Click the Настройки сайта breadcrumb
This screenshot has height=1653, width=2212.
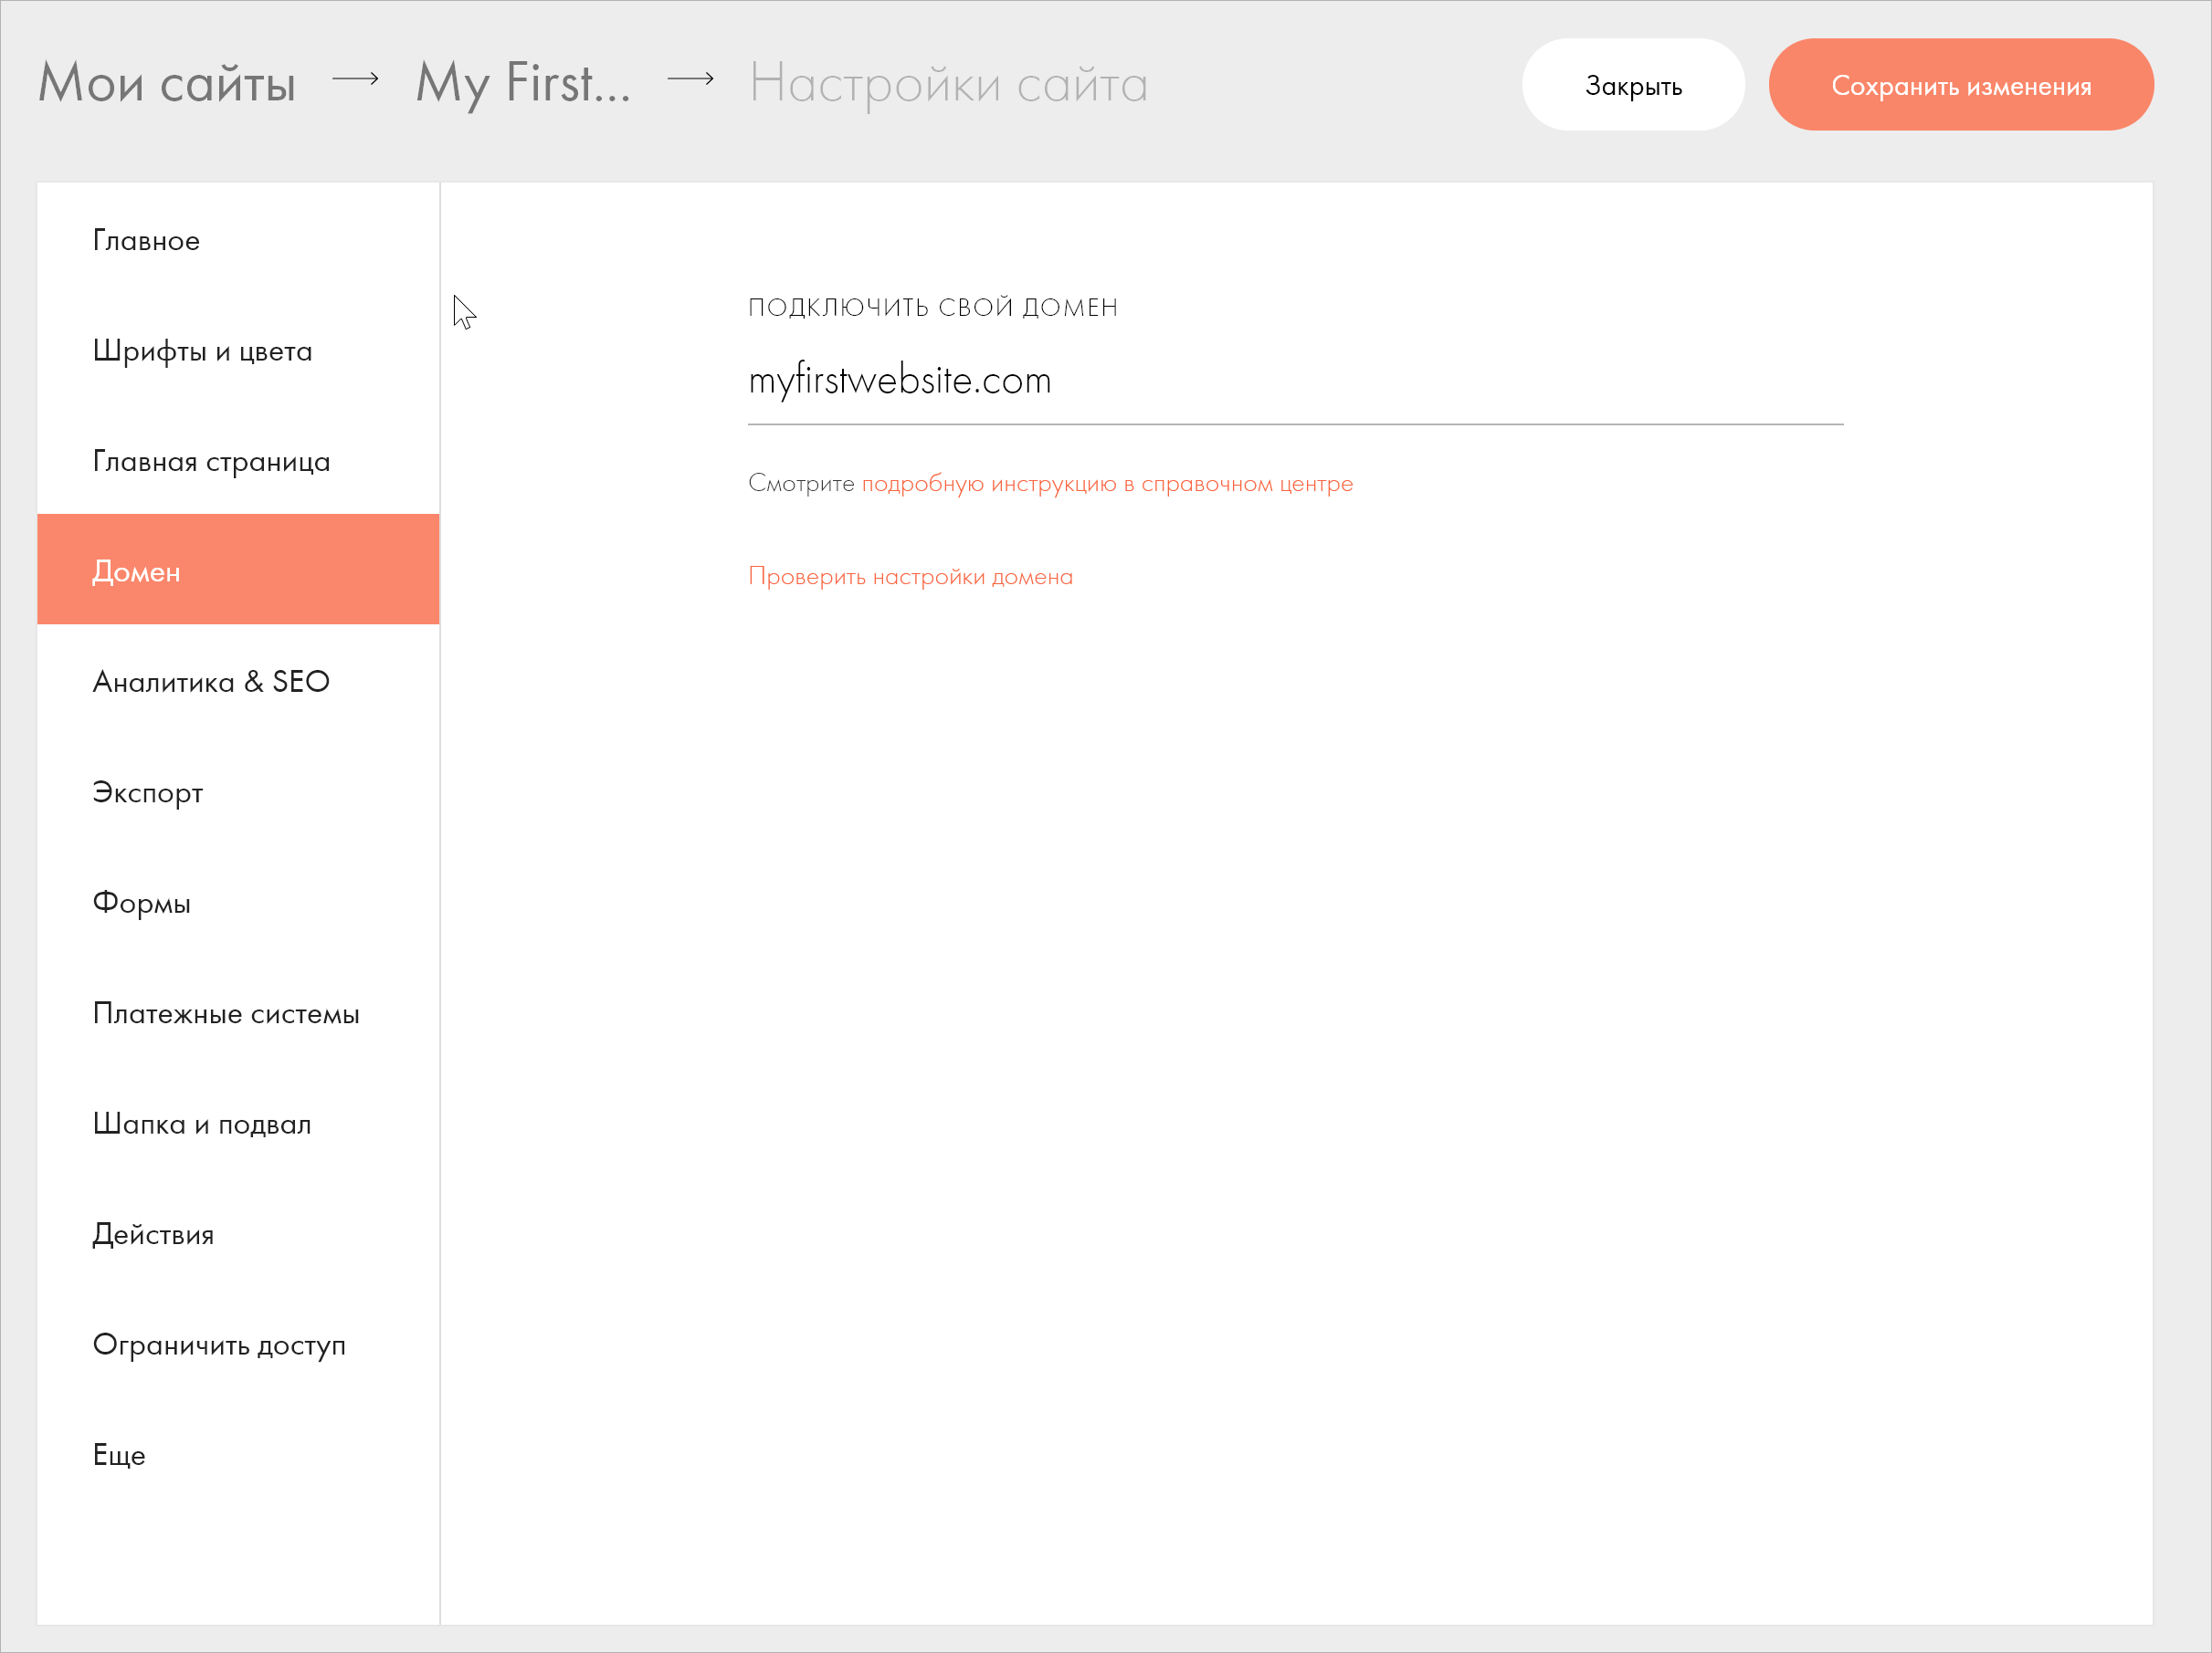point(948,83)
